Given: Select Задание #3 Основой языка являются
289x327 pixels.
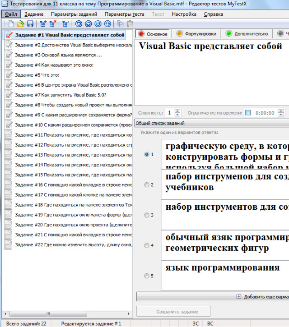Looking at the screenshot, I should (x=58, y=55).
